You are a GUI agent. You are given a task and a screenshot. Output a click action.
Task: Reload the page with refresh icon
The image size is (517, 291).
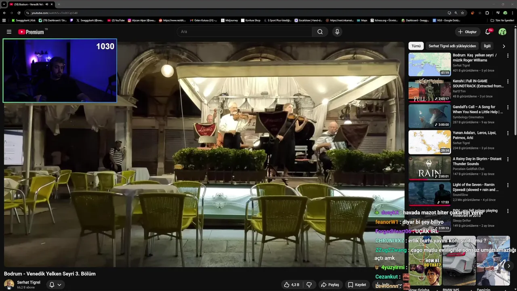click(x=19, y=13)
